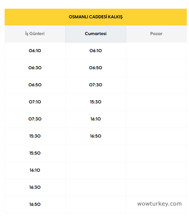Select the weekday 15:30 departure
The height and width of the screenshot is (217, 189).
35,136
